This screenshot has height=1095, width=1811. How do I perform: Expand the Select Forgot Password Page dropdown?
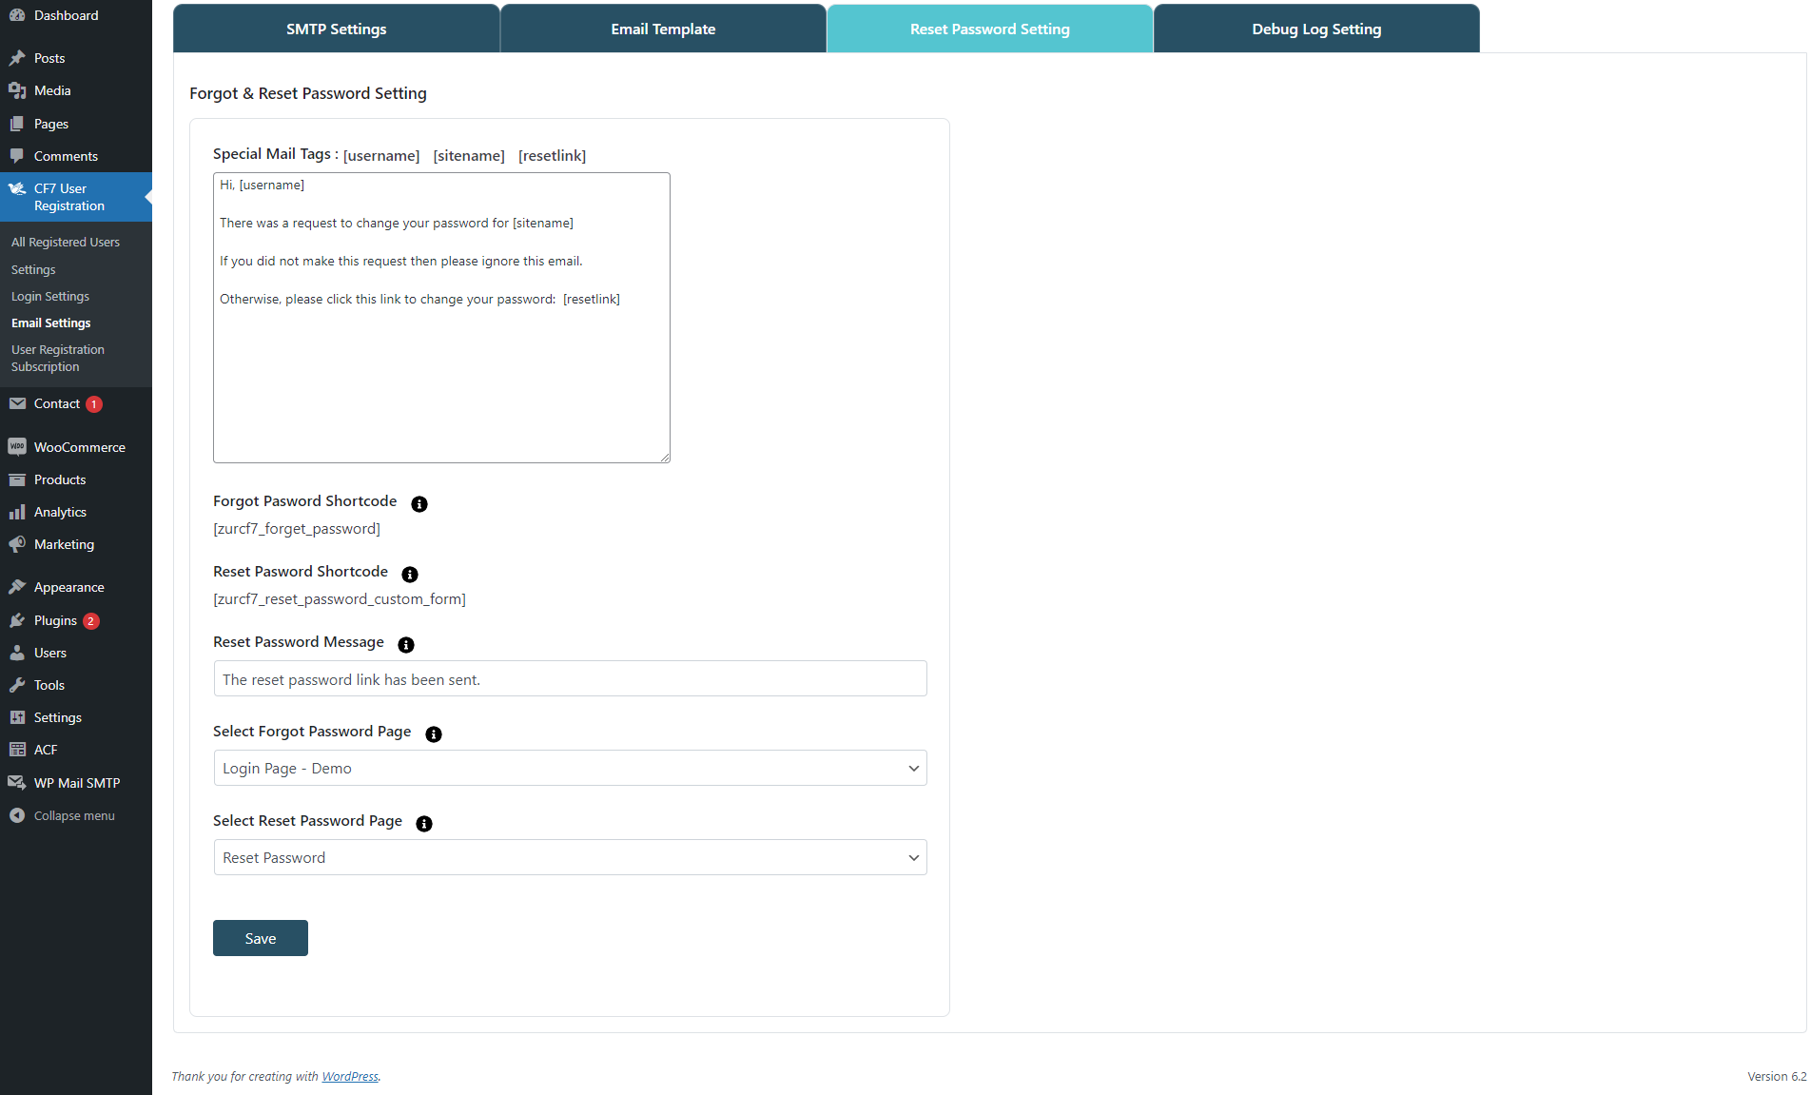click(570, 769)
